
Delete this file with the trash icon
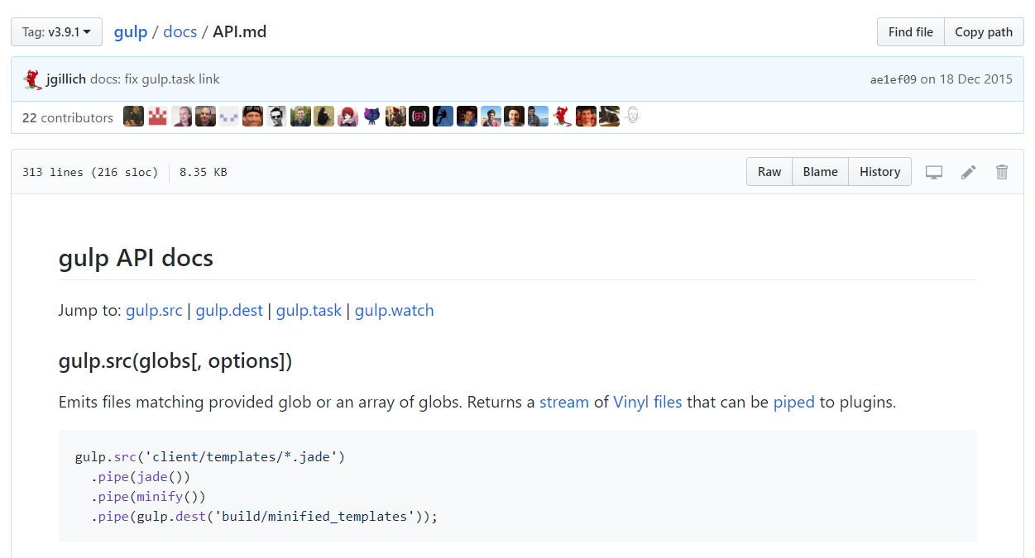(1002, 172)
